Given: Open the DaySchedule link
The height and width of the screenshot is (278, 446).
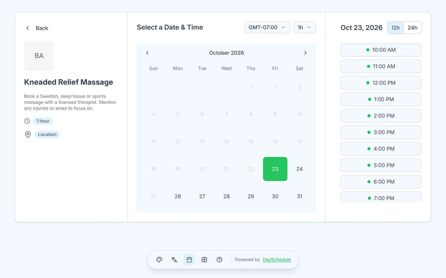Looking at the screenshot, I should point(277,260).
